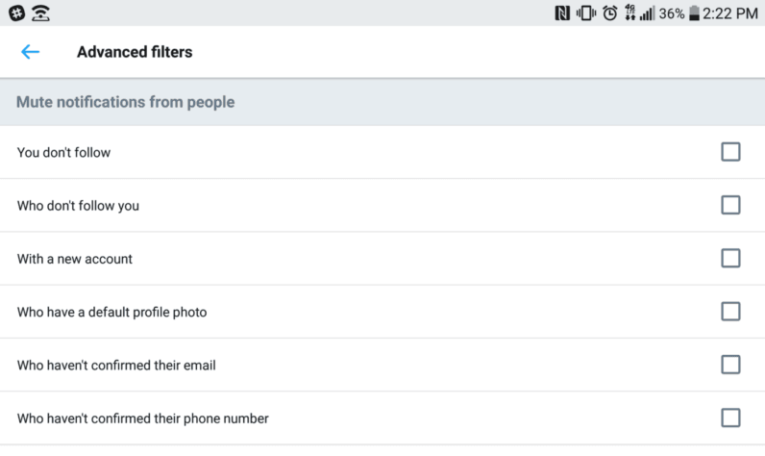Image resolution: width=765 pixels, height=456 pixels.
Task: Tick the "With a new account" checkbox
Action: [730, 258]
